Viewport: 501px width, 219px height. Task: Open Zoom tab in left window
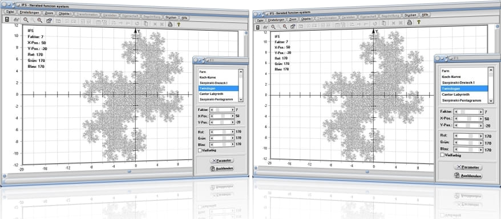click(49, 13)
